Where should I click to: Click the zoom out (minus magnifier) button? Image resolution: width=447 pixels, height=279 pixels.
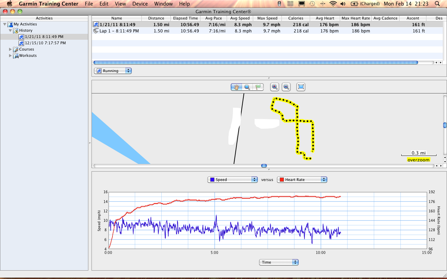(286, 87)
